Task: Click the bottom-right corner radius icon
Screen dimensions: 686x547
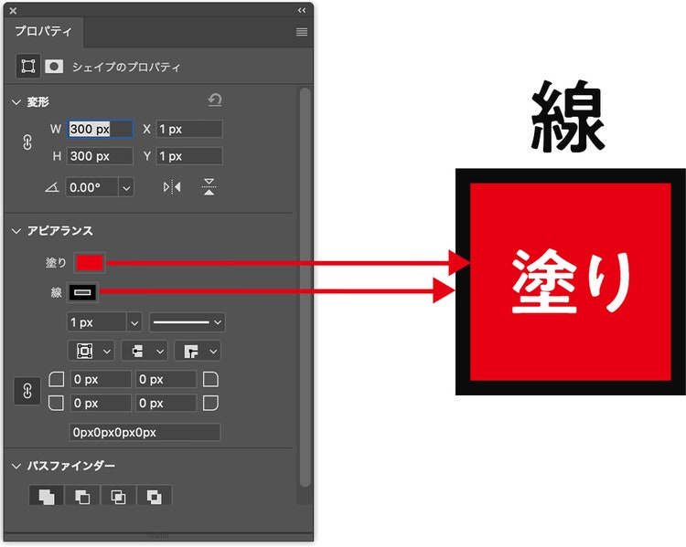Action: 210,403
